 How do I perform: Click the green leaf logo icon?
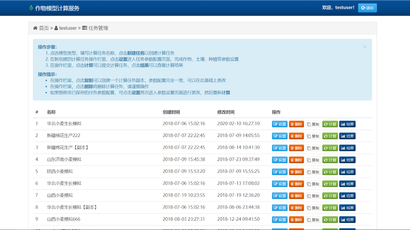31,8
